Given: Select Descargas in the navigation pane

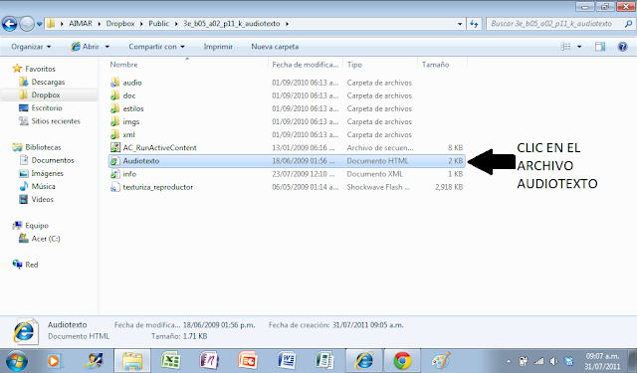Looking at the screenshot, I should click(48, 82).
